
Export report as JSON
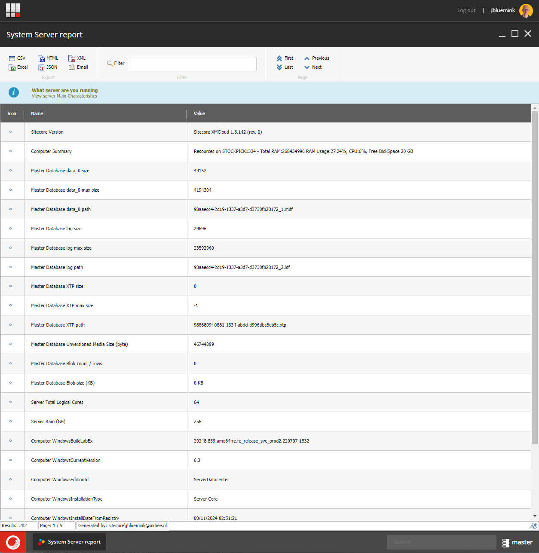[x=48, y=67]
